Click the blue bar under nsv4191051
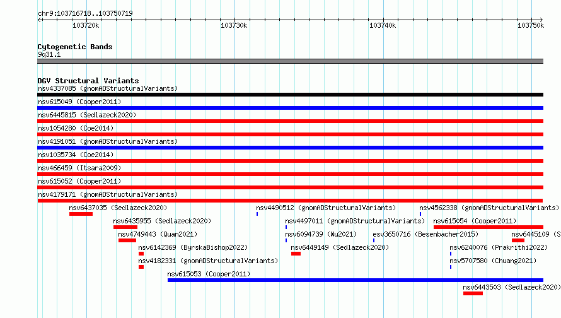This screenshot has width=561, height=318. point(290,148)
